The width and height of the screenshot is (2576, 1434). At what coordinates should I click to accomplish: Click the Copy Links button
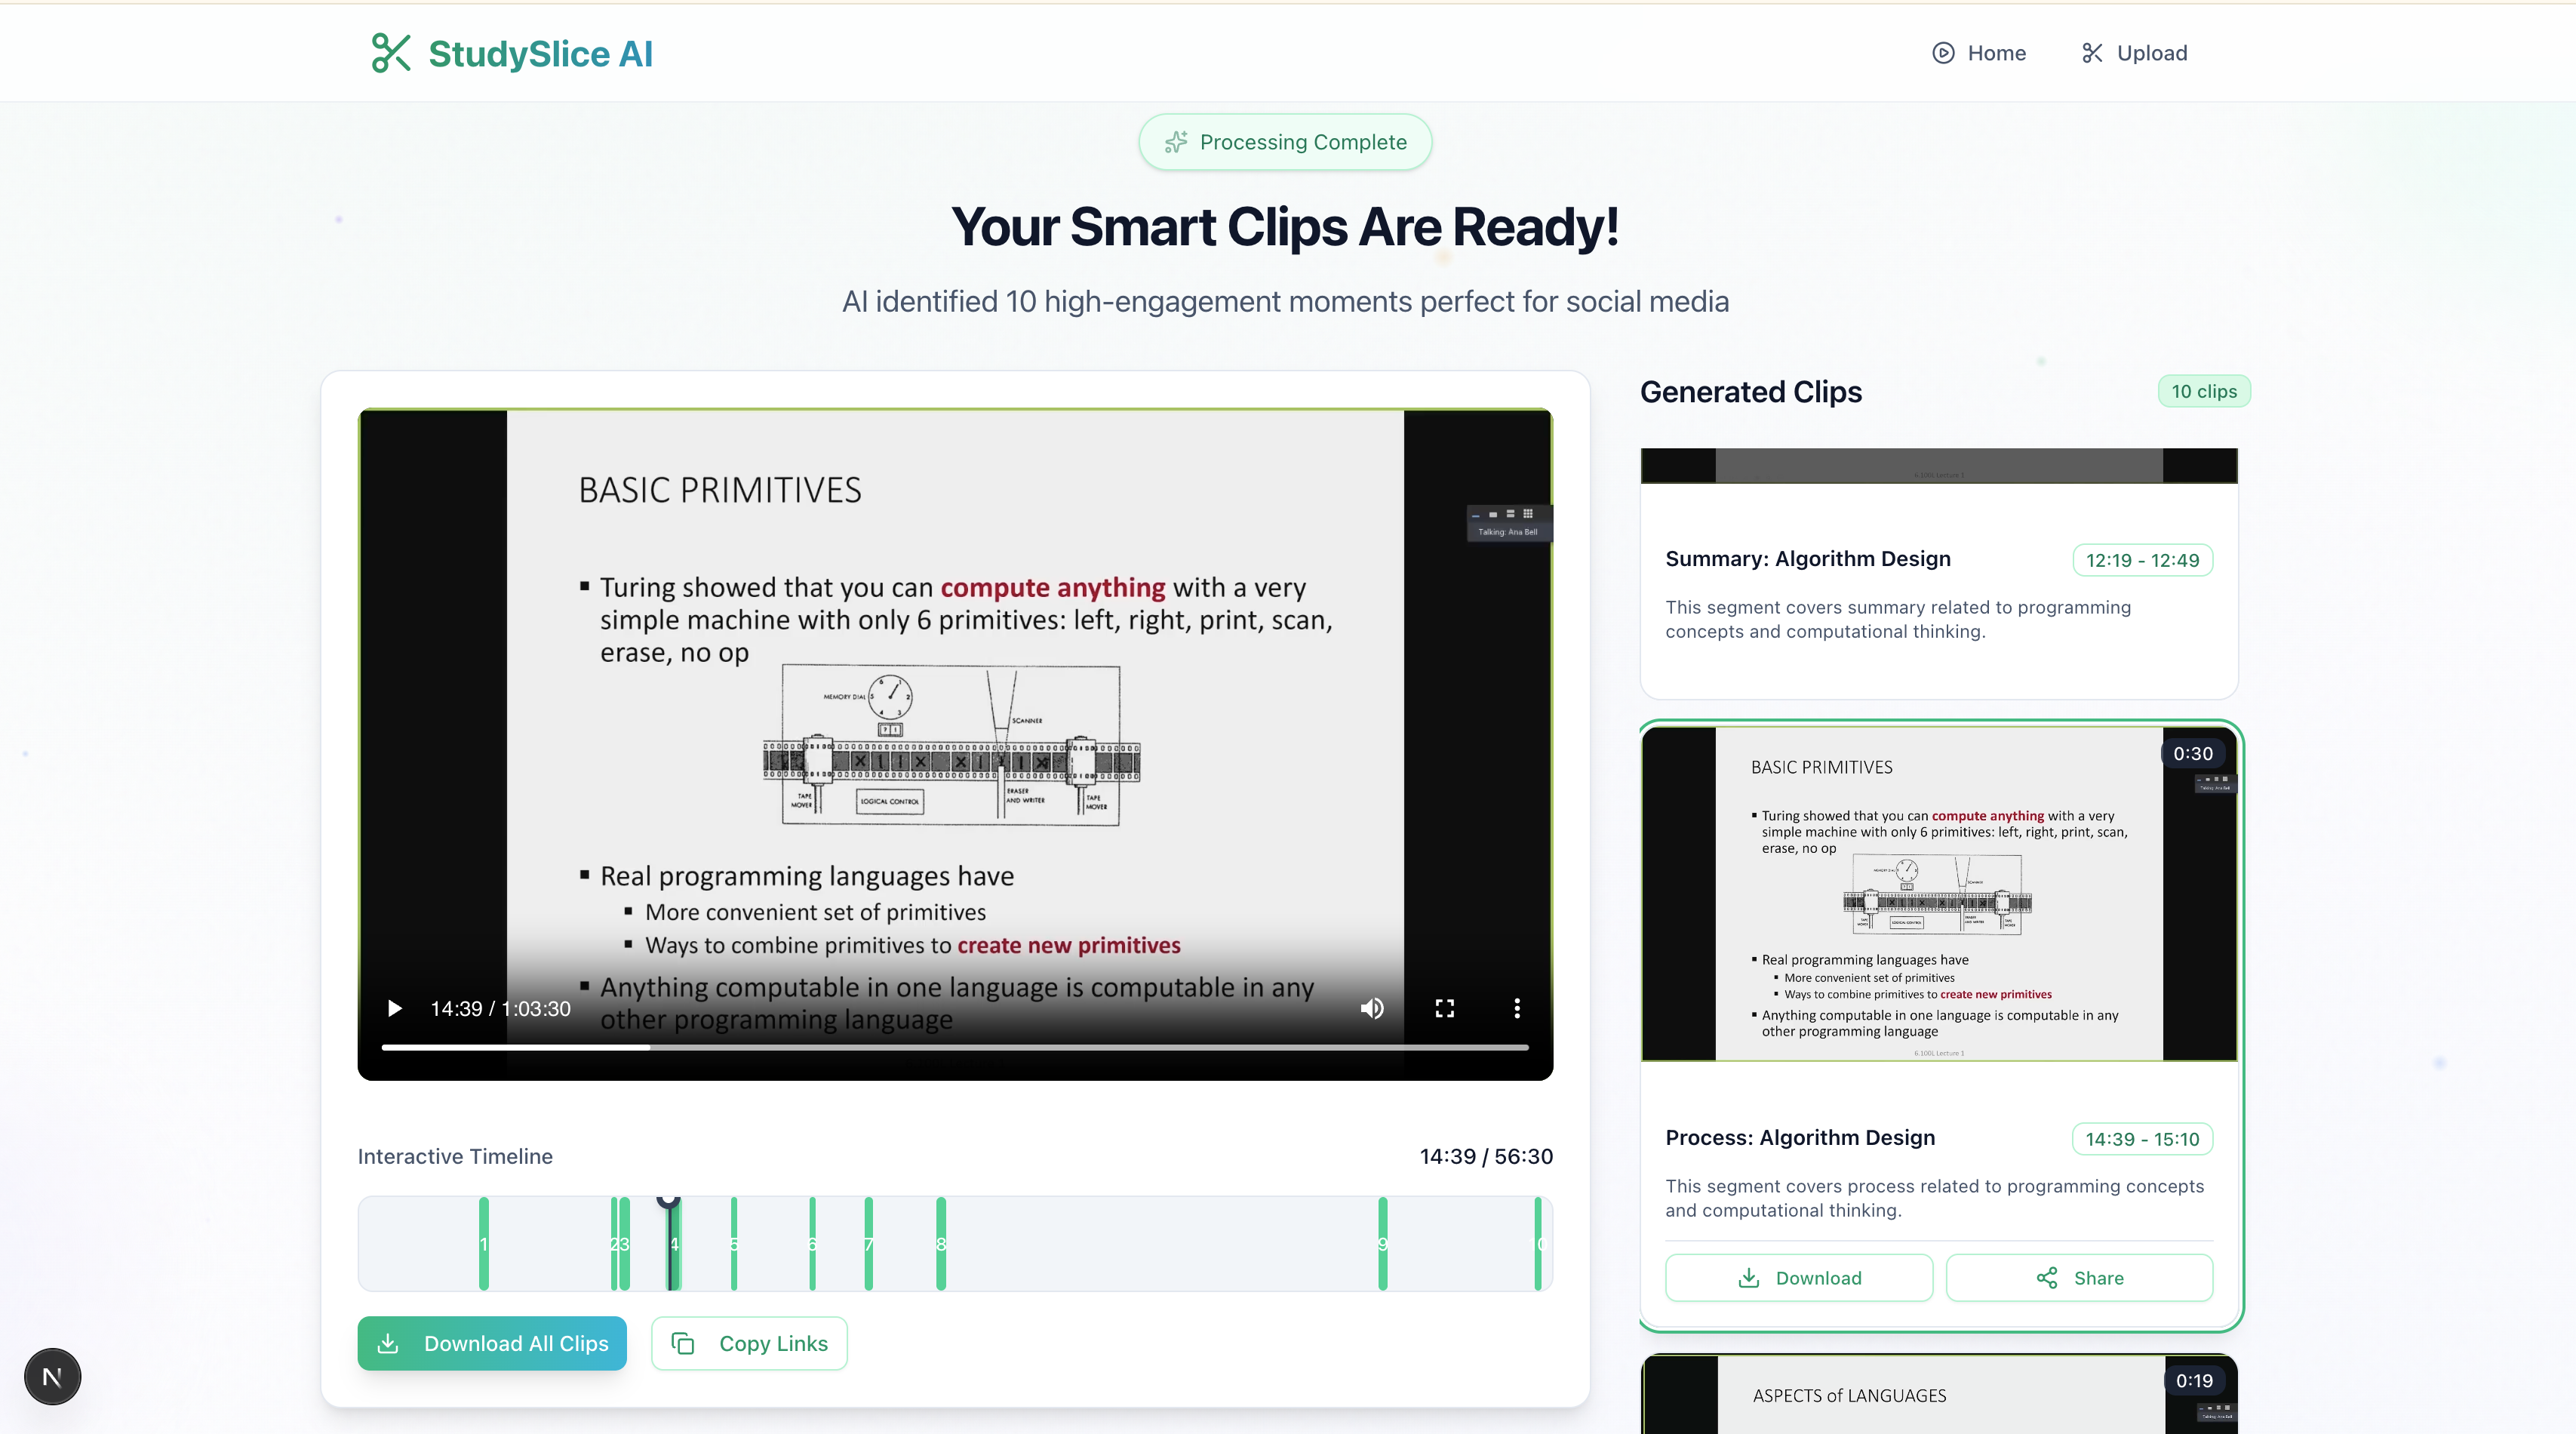(749, 1343)
